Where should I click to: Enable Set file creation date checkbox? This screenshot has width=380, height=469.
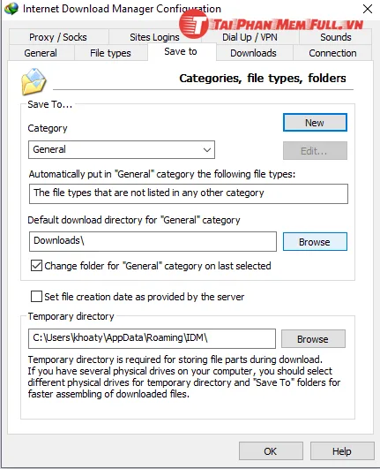(36, 297)
